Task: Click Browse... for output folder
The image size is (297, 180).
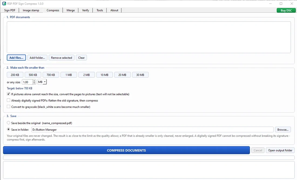Action: pos(283,130)
